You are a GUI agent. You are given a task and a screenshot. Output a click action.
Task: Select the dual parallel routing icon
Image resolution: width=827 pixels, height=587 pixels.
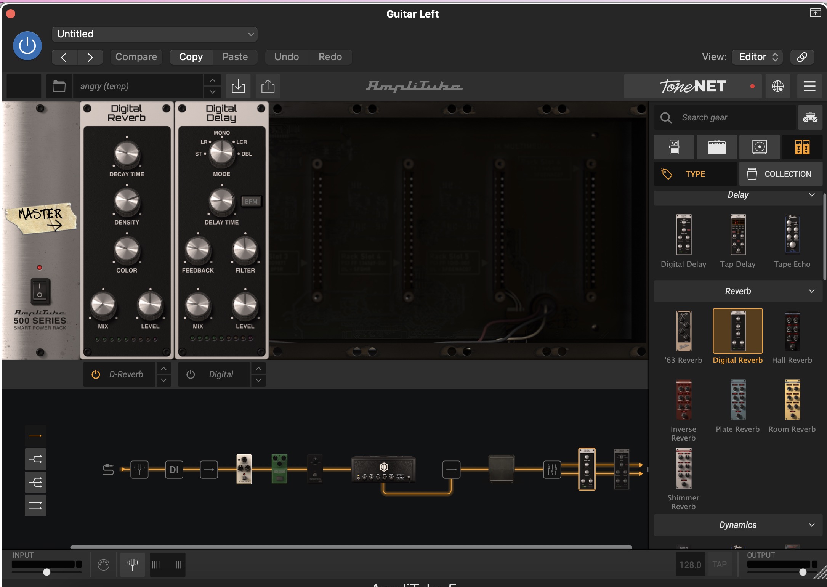coord(35,505)
